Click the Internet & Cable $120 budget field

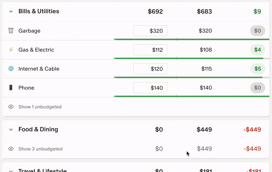(150, 69)
